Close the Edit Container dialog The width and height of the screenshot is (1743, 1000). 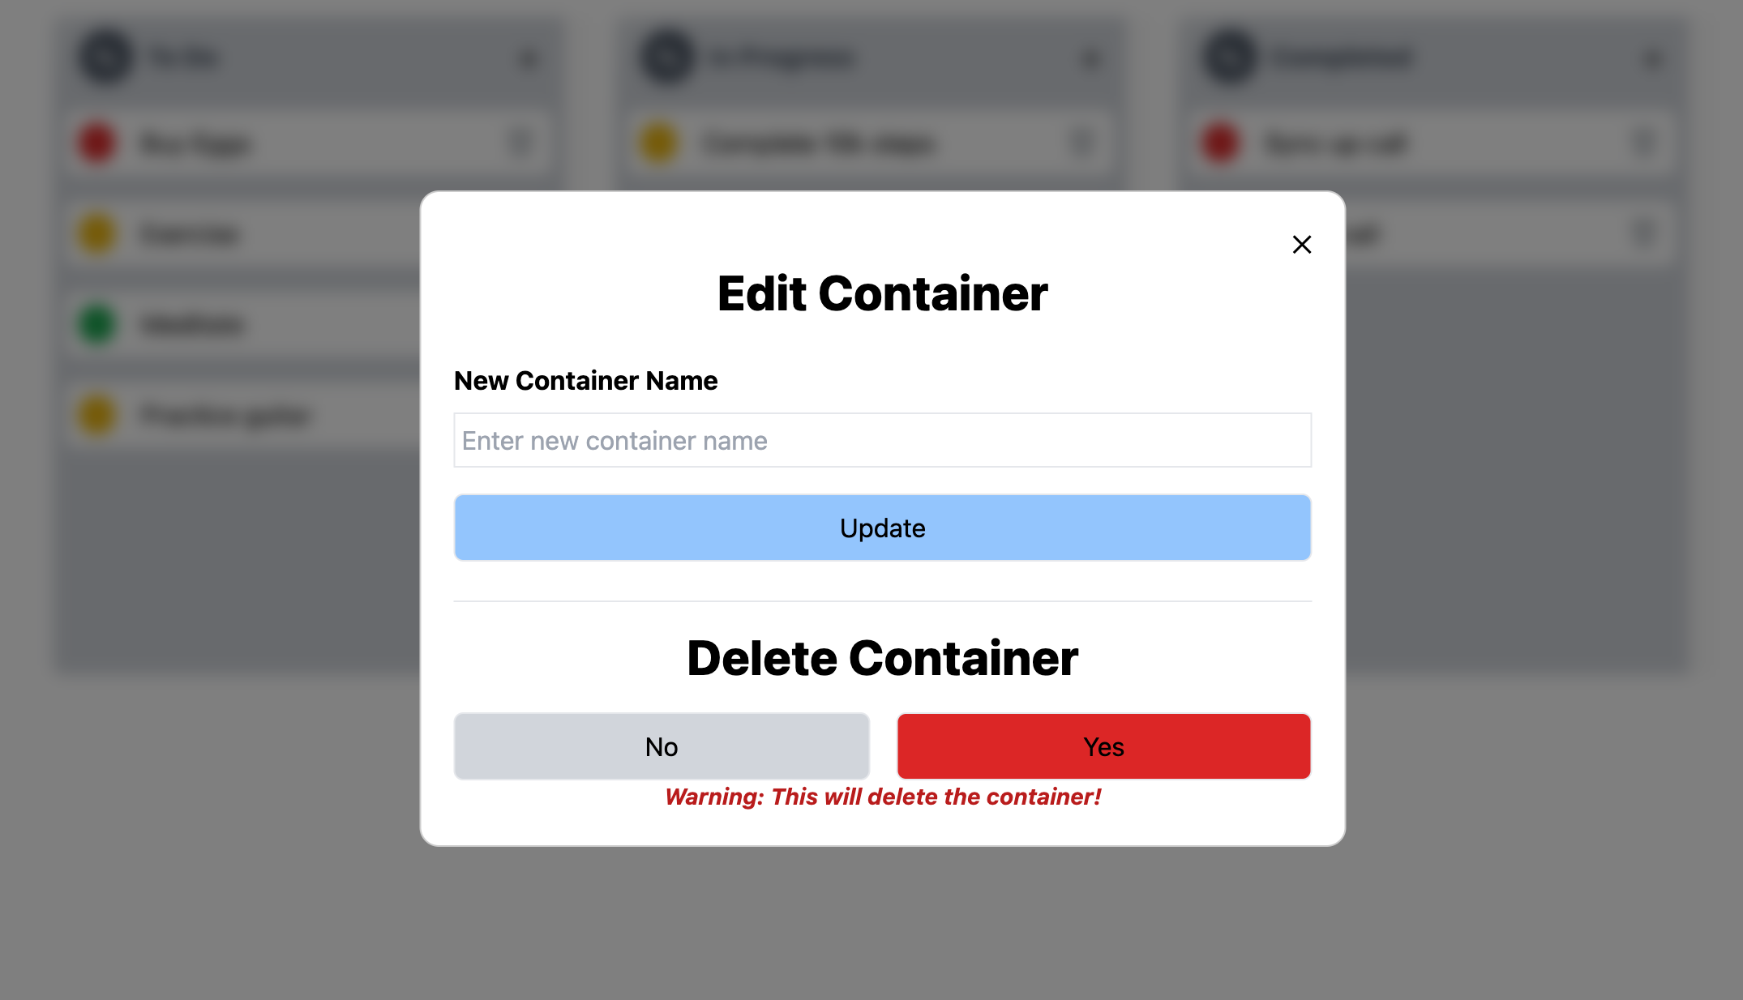1301,245
